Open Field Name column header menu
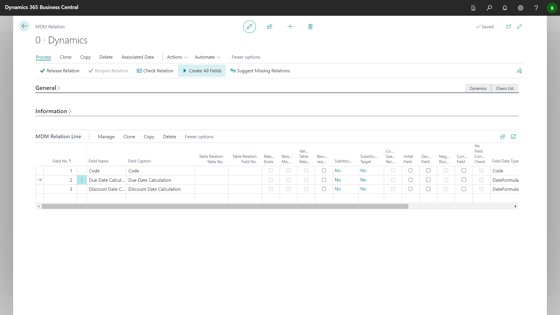The width and height of the screenshot is (560, 315). (98, 161)
